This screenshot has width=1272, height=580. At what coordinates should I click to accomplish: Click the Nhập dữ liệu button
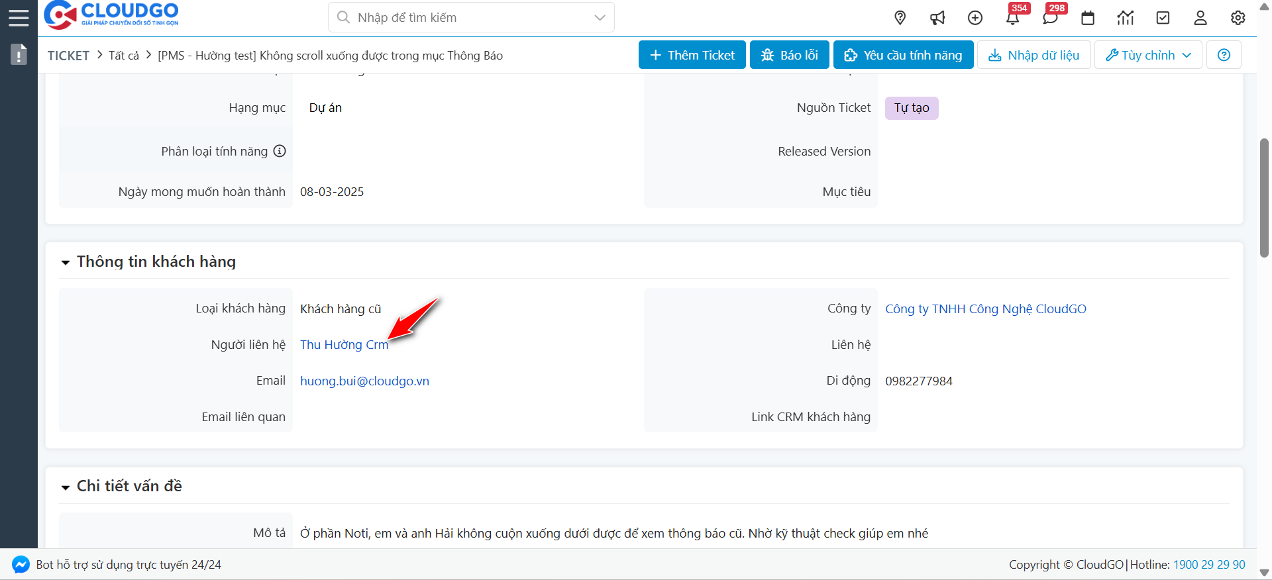[1033, 55]
